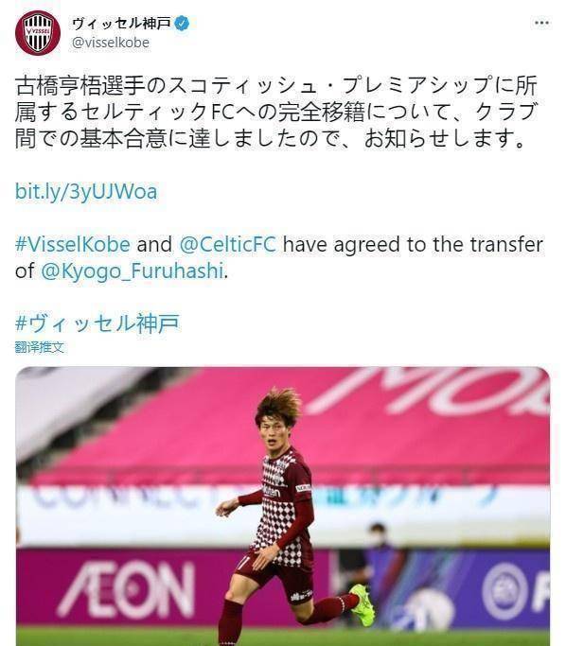566x646 pixels.
Task: Open the @Kyogo_Furuhashi mention
Action: (133, 271)
